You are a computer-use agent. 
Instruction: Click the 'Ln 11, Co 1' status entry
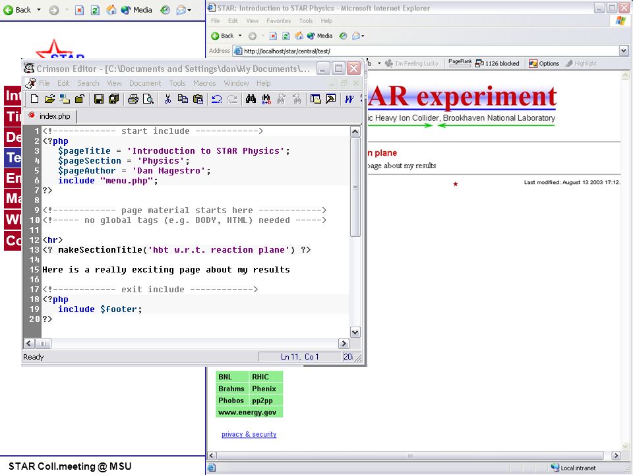(x=299, y=357)
